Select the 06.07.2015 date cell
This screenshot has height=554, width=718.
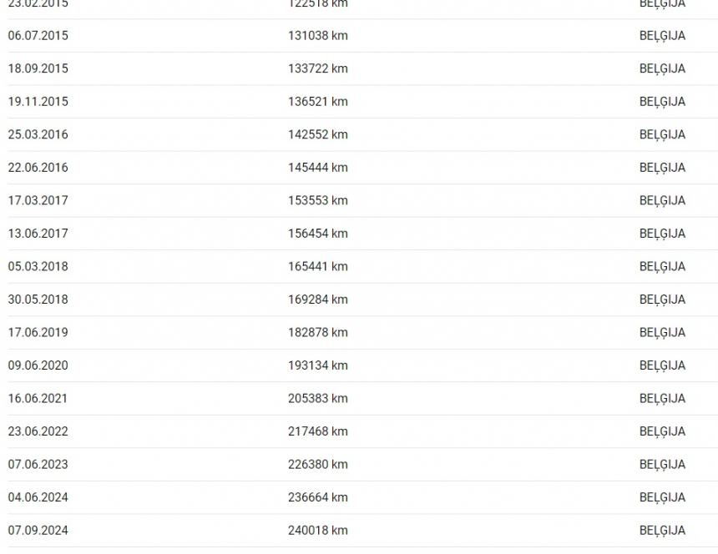(x=38, y=36)
